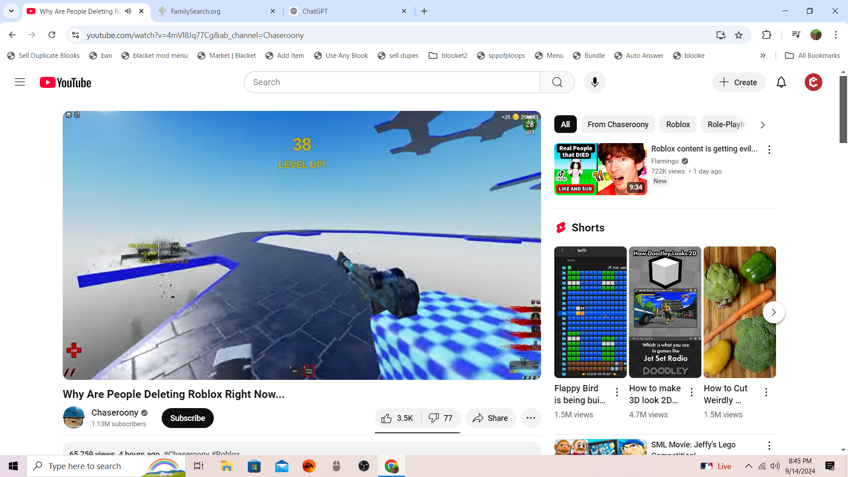Click the Share button
The height and width of the screenshot is (477, 848).
tap(490, 418)
